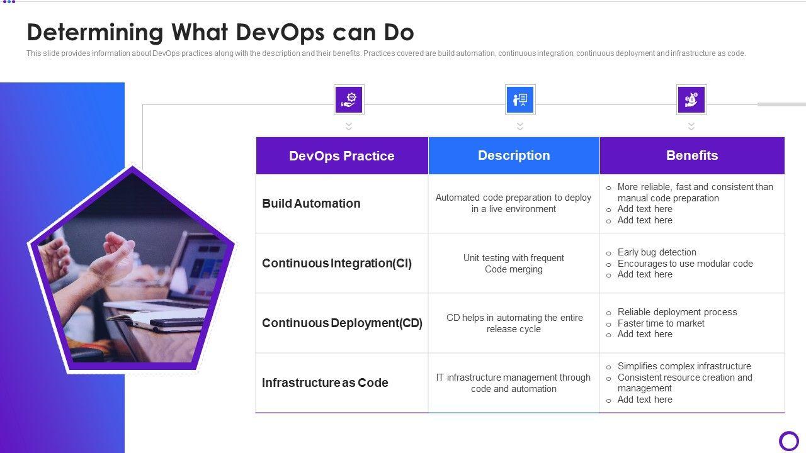Click the double chevron above DevOps Practice header
This screenshot has height=453, width=806.
click(349, 126)
